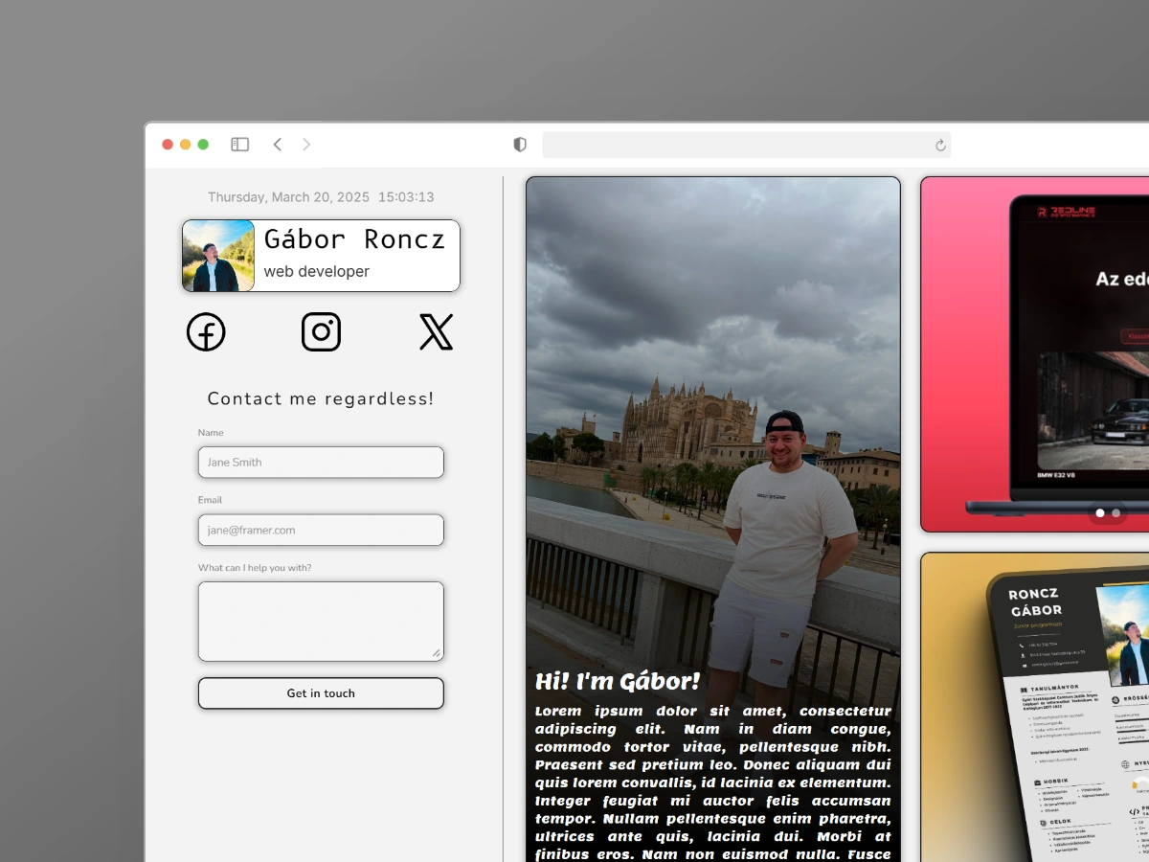Screen dimensions: 1149x862
Task: Select the second carousel dot indicator
Action: [x=1116, y=513]
